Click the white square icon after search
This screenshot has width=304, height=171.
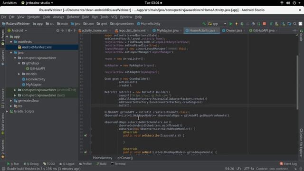300,24
